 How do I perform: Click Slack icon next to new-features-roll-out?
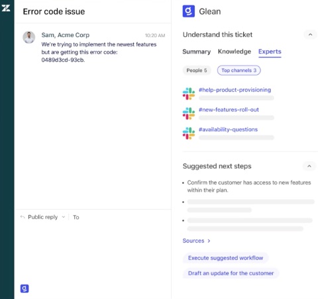coord(189,113)
